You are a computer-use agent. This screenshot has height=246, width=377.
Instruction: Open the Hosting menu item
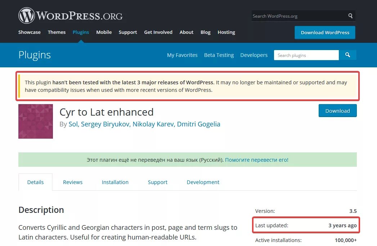pyautogui.click(x=226, y=32)
